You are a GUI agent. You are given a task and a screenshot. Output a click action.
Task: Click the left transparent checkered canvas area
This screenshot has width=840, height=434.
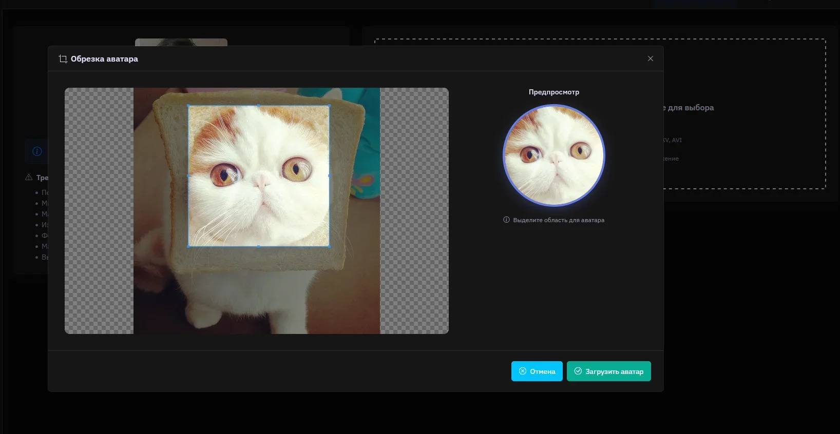99,210
